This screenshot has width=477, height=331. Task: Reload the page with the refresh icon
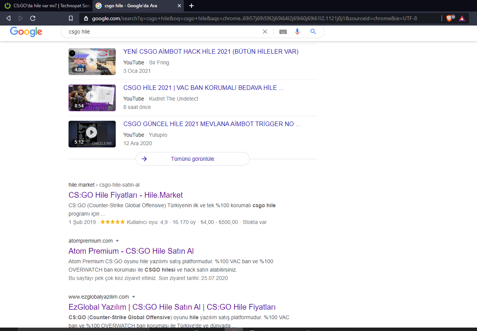point(33,18)
